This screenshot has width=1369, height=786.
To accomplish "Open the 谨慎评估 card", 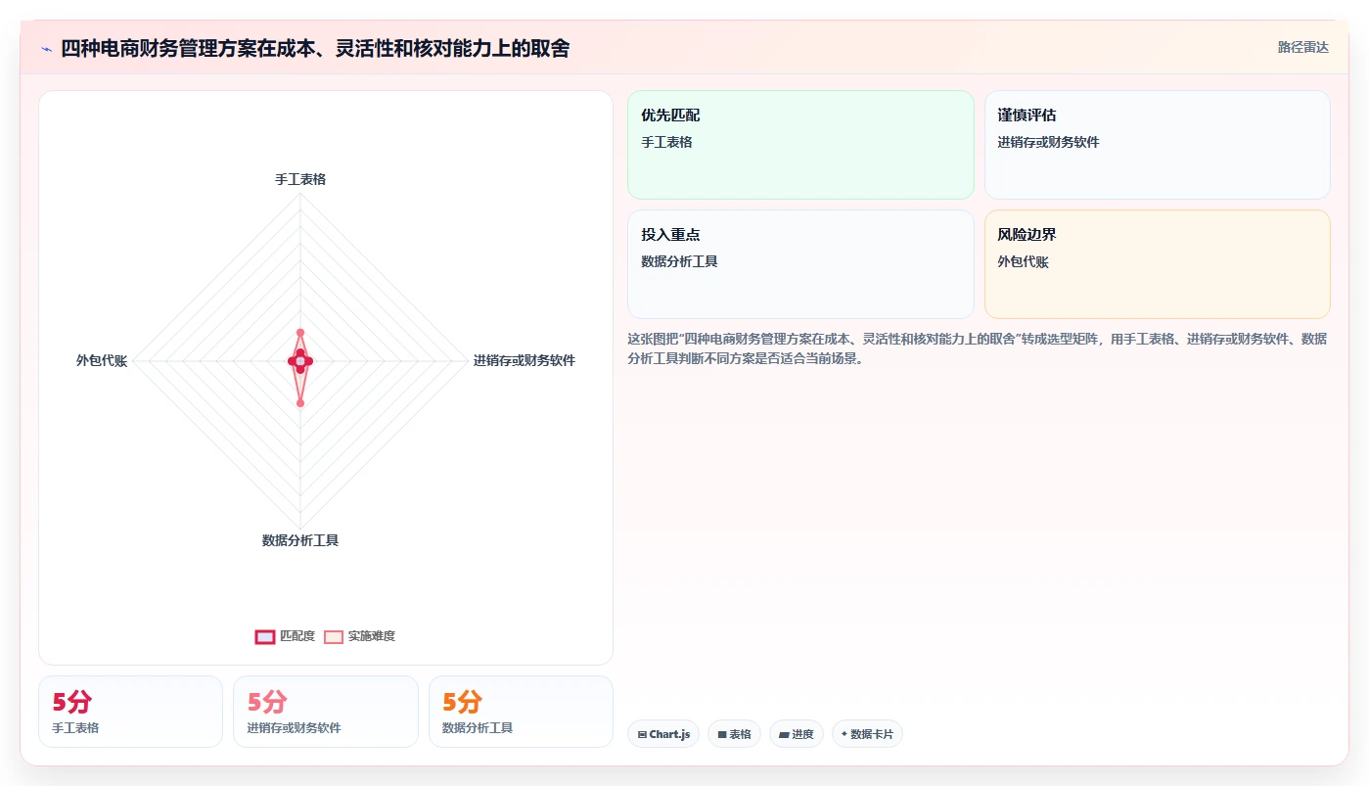I will pyautogui.click(x=1157, y=145).
